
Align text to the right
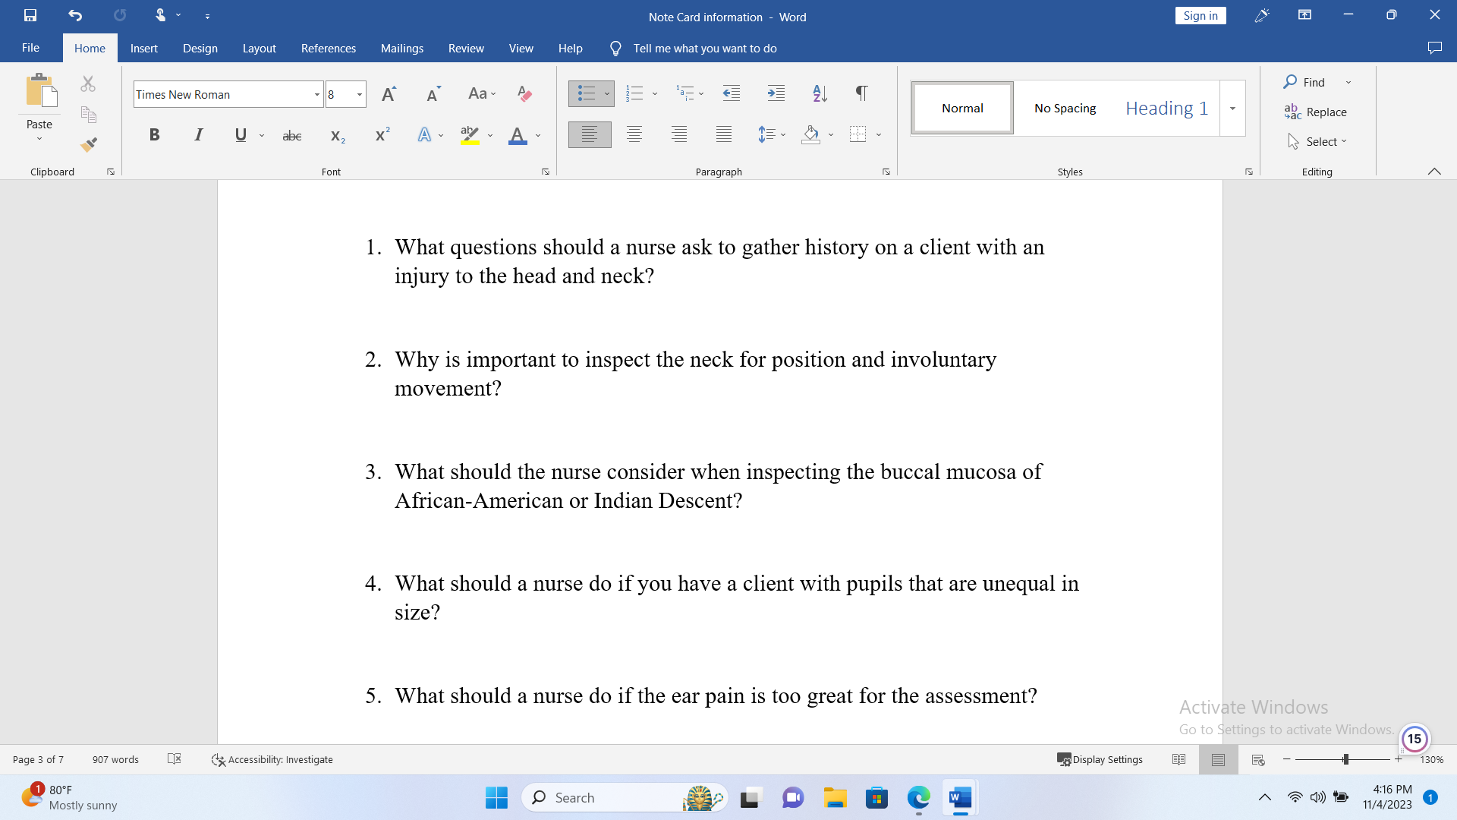coord(679,134)
